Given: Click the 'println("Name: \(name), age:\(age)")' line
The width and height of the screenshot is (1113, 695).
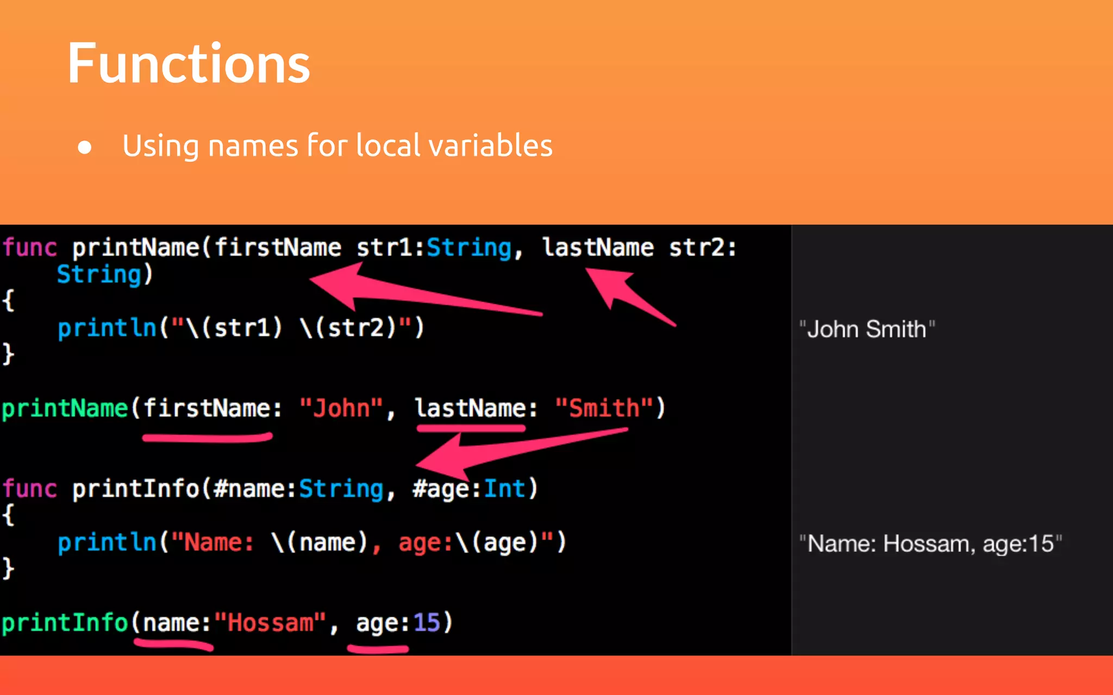Looking at the screenshot, I should (312, 542).
